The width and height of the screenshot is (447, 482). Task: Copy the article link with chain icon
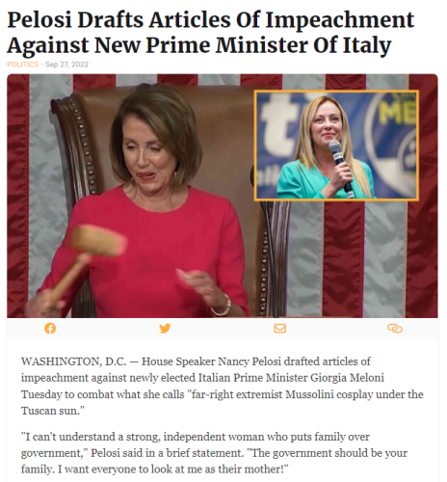[395, 329]
